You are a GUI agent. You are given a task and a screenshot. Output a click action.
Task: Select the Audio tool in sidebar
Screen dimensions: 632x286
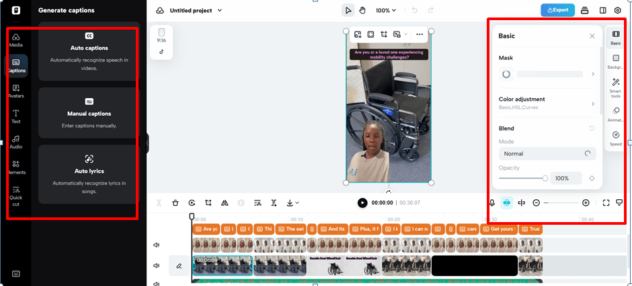point(16,141)
